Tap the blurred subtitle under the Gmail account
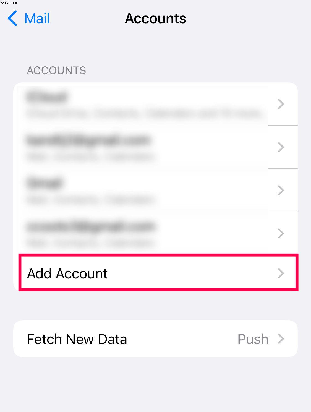The width and height of the screenshot is (311, 412). [90, 200]
